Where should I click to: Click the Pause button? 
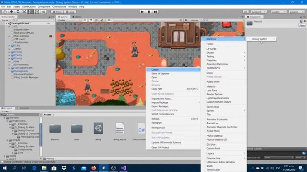pyautogui.click(x=149, y=12)
